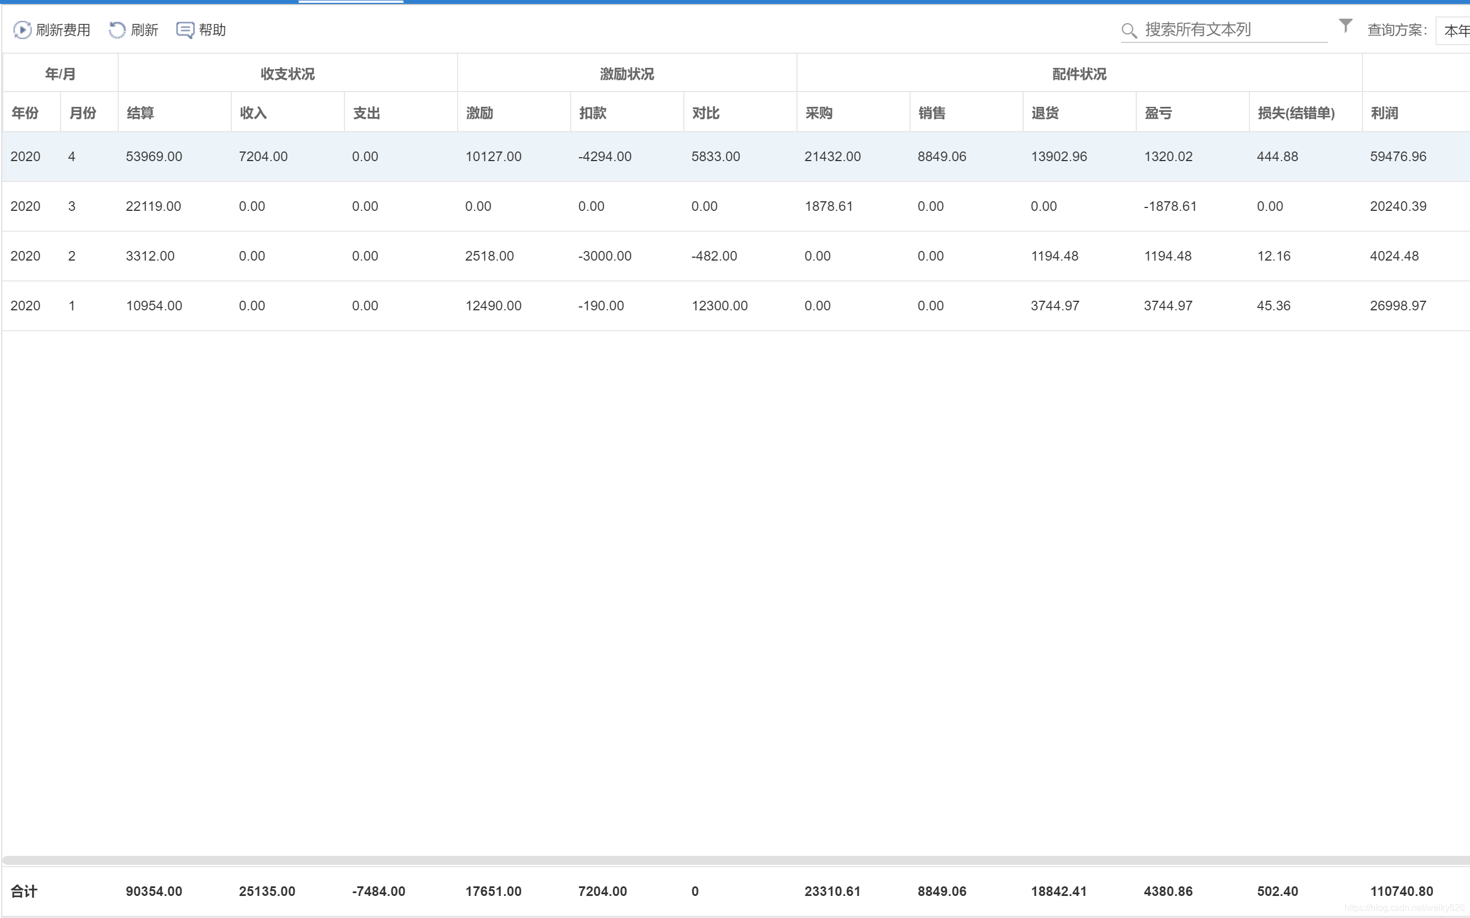Click the 收支状况 group header
This screenshot has width=1470, height=918.
[287, 74]
